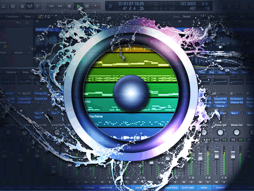Viewport: 254px width, 191px height.
Task: Open the Chorus plug-in slot
Action: tap(220, 106)
